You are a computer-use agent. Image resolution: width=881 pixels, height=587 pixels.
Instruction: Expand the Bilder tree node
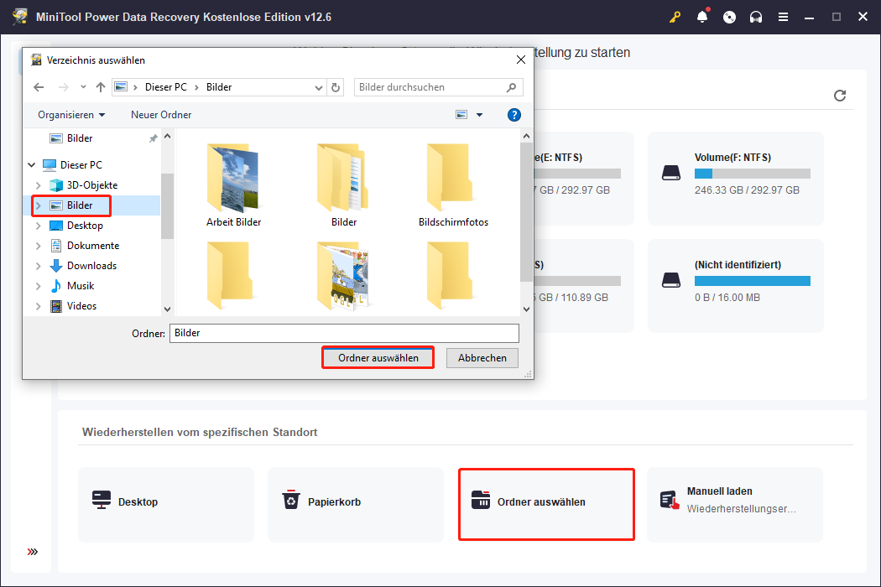click(39, 205)
